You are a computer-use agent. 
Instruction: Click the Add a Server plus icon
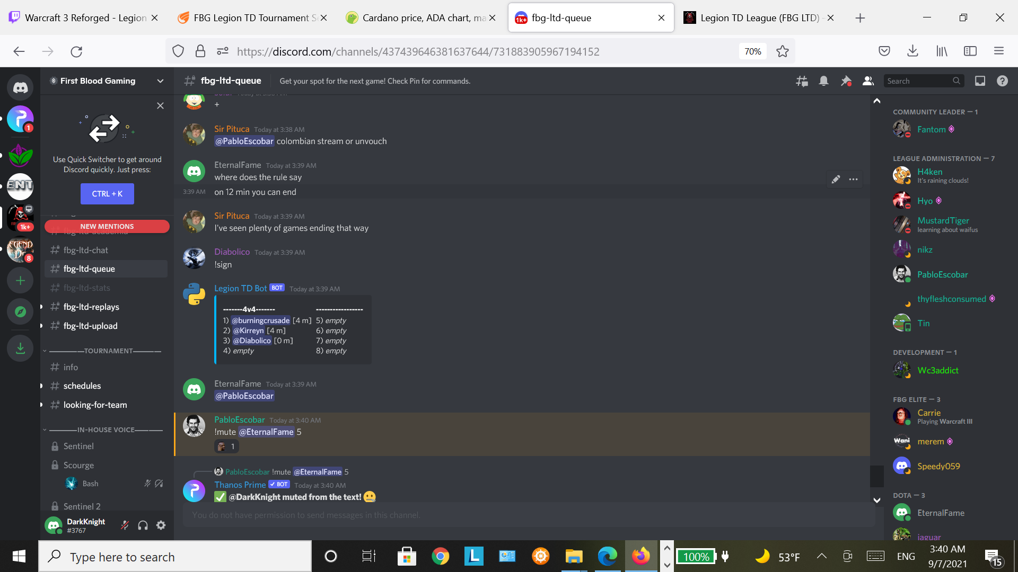[x=20, y=281]
